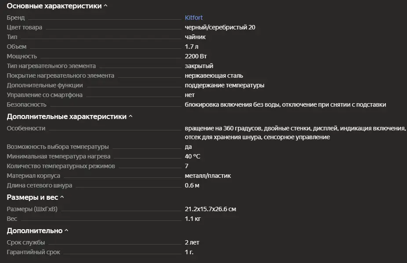This screenshot has height=263, width=407.
Task: Click the 1.7 л volume value
Action: tap(193, 47)
